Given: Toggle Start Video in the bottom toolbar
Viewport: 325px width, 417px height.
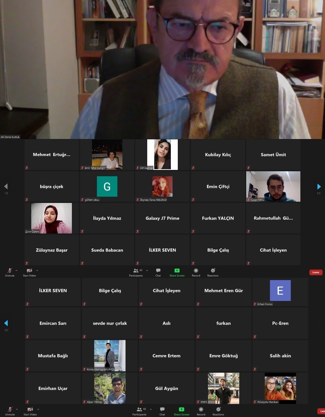Looking at the screenshot, I should click(30, 411).
